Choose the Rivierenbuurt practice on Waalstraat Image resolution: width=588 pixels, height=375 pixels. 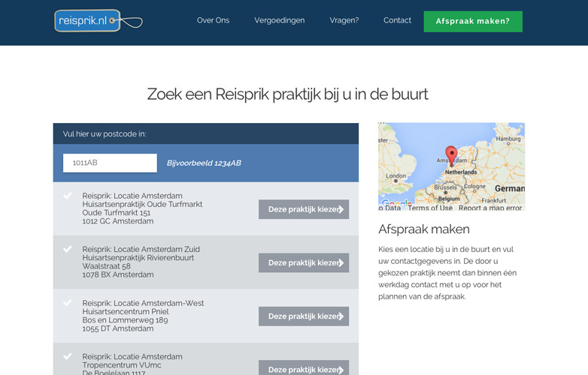(304, 262)
